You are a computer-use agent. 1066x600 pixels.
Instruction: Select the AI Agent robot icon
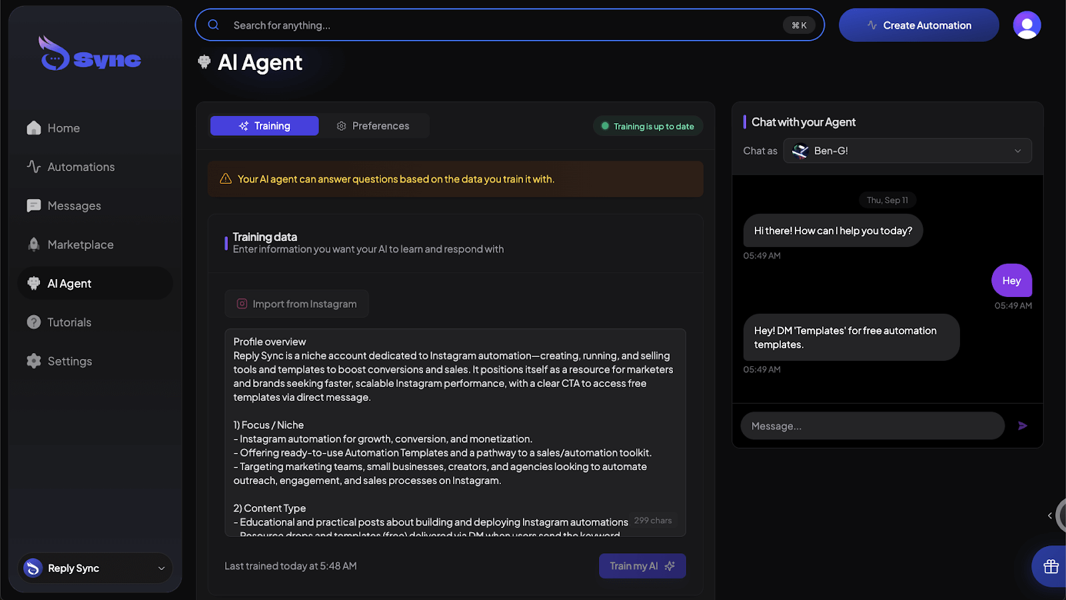pos(33,283)
